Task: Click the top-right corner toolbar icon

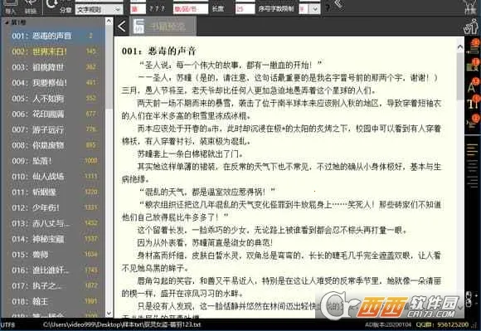Action: click(470, 7)
